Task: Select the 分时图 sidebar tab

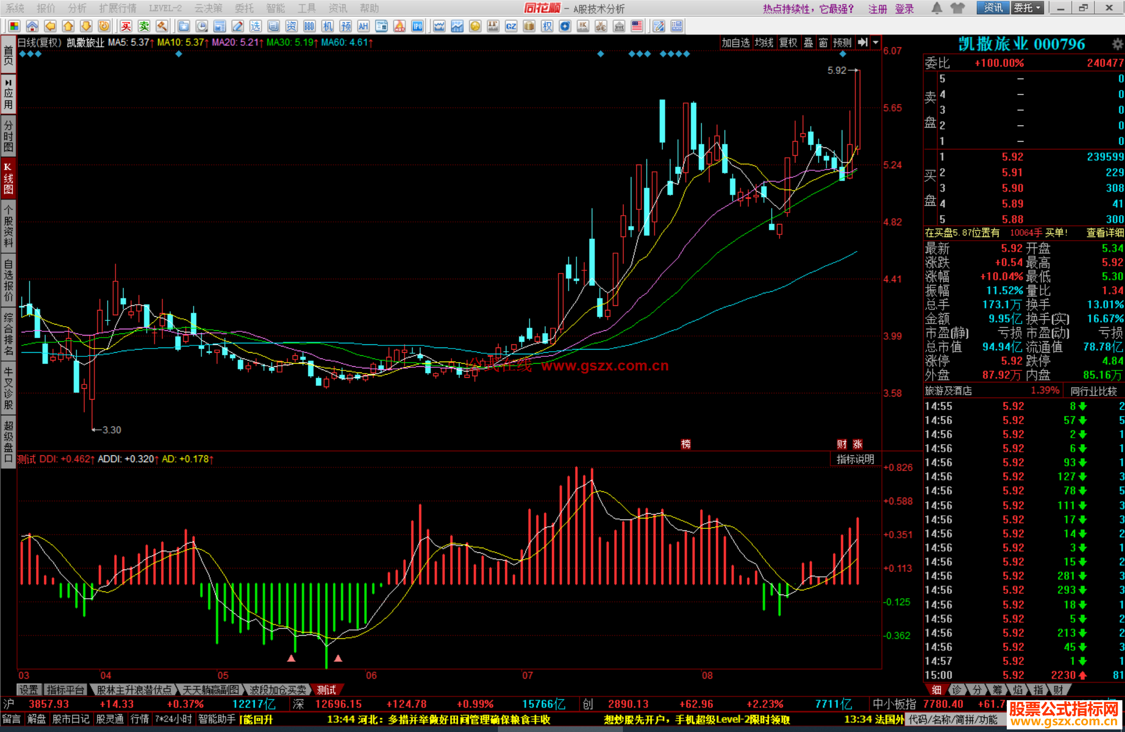Action: click(x=8, y=135)
